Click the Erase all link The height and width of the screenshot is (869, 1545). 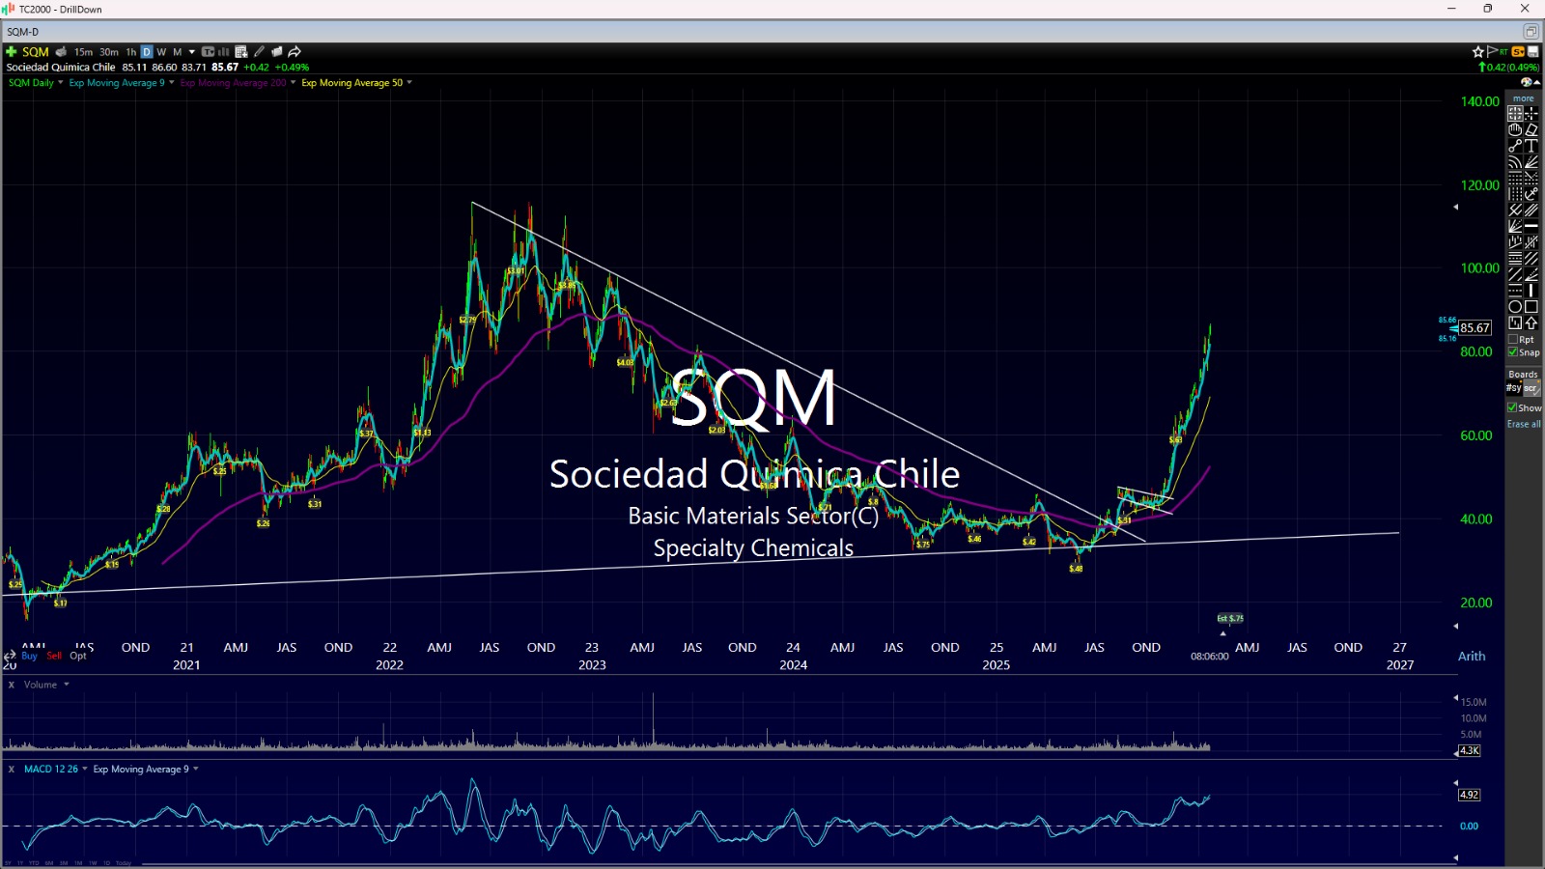1524,424
